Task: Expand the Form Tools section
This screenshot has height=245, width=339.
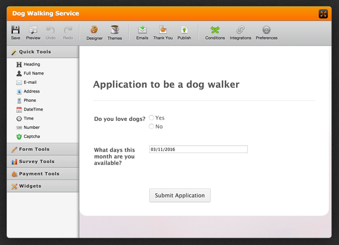Action: 43,149
